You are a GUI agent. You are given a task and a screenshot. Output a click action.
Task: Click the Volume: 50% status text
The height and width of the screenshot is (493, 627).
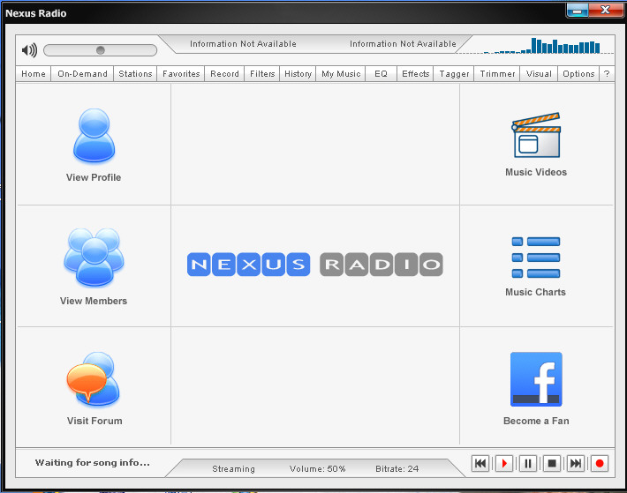coord(318,468)
